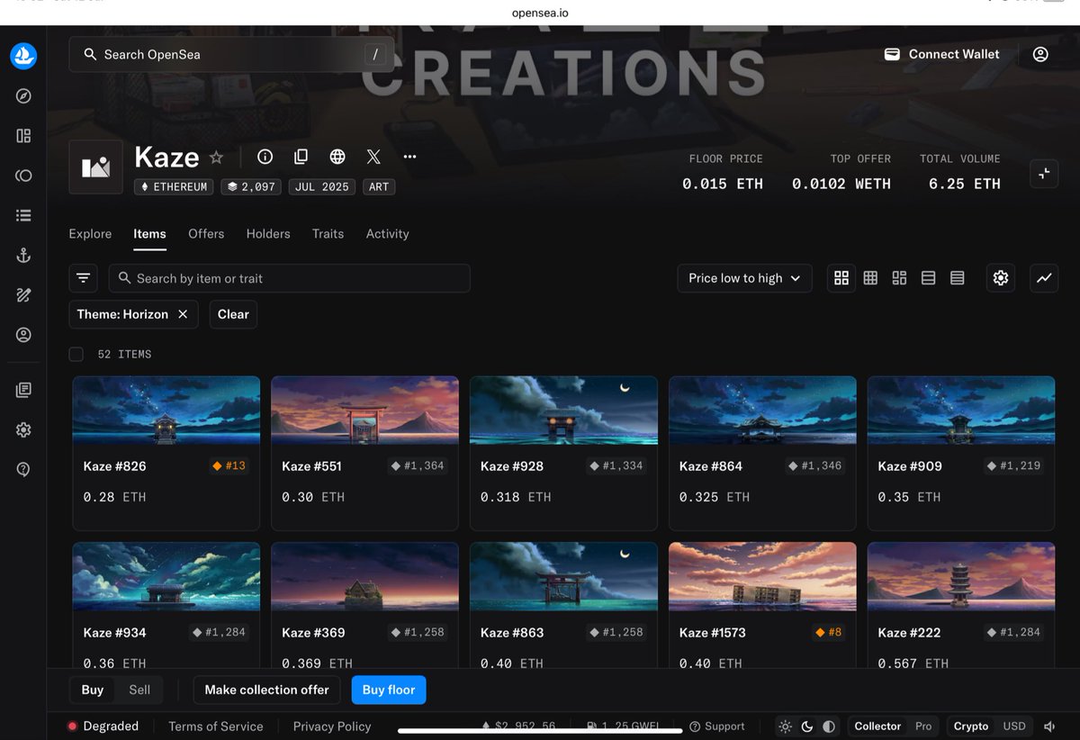Switch to the Activity tab
1080x740 pixels.
coord(387,233)
